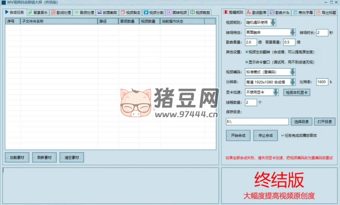Uncheck 任务完成后播放音效 option
The height and width of the screenshot is (205, 340).
(283, 135)
